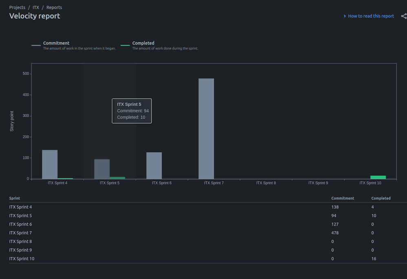The height and width of the screenshot is (279, 407).
Task: Click ITX Sprint 4 completed green bar
Action: click(x=65, y=178)
